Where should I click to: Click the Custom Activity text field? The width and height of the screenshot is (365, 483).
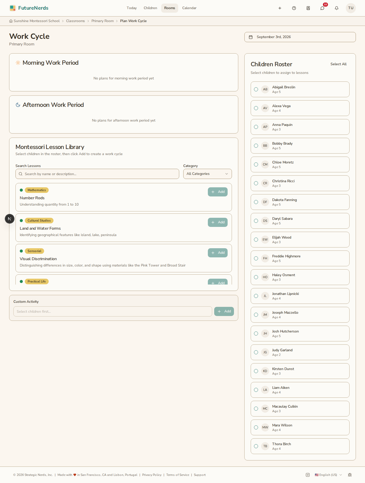tap(113, 311)
